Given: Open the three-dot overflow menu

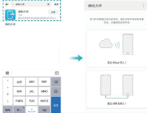Looking at the screenshot, I should tap(143, 6).
